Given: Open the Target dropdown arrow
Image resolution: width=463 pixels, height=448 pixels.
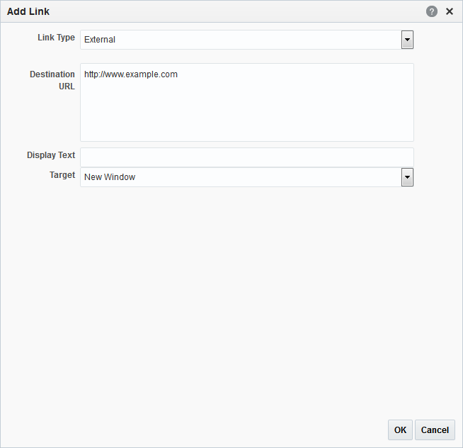Looking at the screenshot, I should [407, 177].
